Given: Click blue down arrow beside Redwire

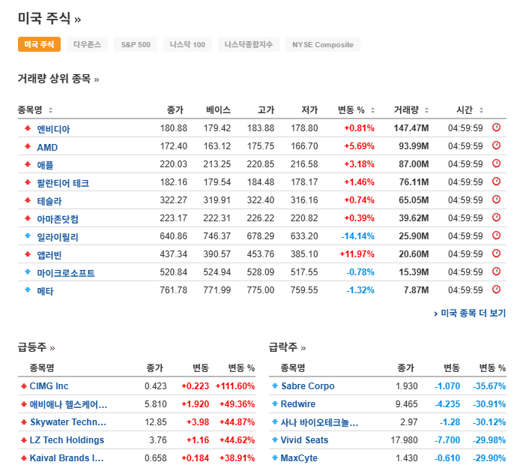Looking at the screenshot, I should (x=275, y=403).
